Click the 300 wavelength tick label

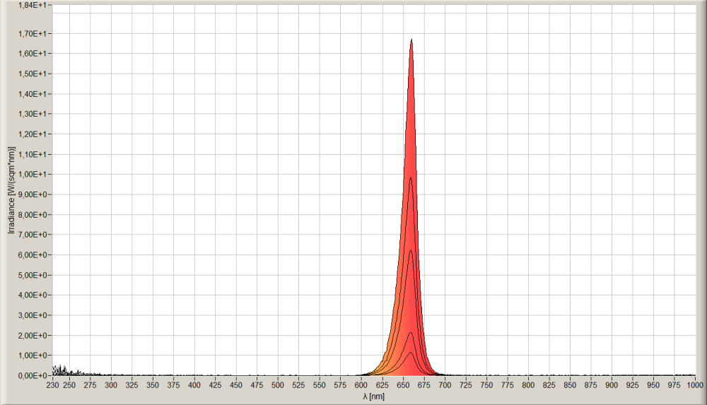coord(111,385)
